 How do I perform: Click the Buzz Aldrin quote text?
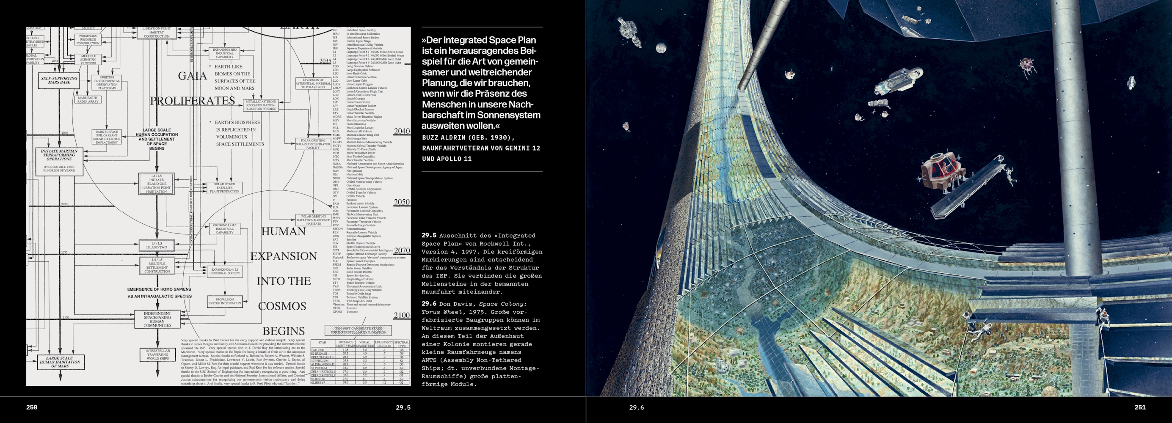(480, 83)
